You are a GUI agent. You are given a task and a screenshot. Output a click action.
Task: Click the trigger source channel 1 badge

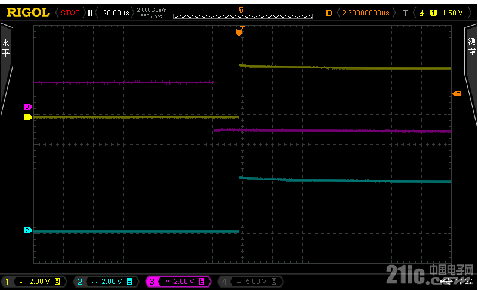pos(433,13)
